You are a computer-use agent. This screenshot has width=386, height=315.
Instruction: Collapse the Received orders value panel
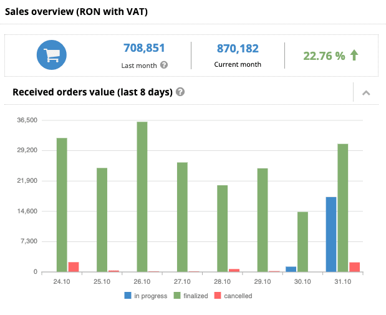pyautogui.click(x=366, y=92)
